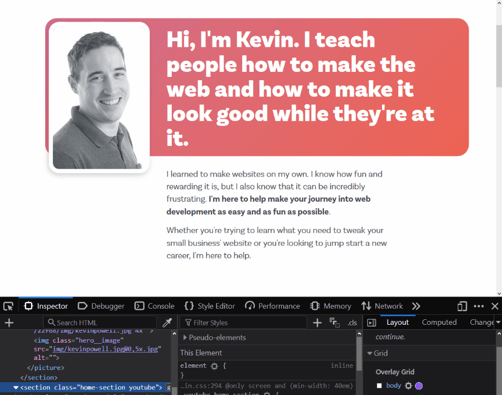This screenshot has width=502, height=395.
Task: Click Kevin's portrait photo
Action: 99,97
